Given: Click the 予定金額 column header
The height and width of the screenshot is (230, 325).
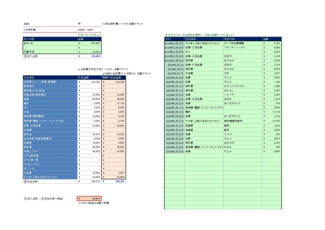Looking at the screenshot, I should [x=89, y=77].
